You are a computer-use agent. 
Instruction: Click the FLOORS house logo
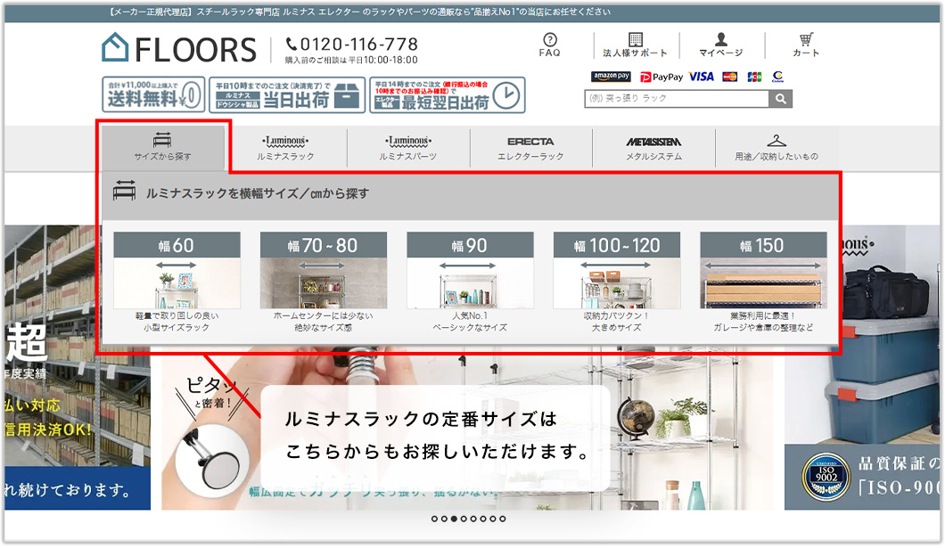click(x=179, y=49)
